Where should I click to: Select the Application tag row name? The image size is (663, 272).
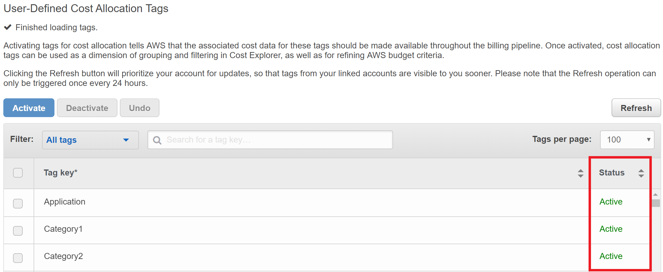click(64, 202)
